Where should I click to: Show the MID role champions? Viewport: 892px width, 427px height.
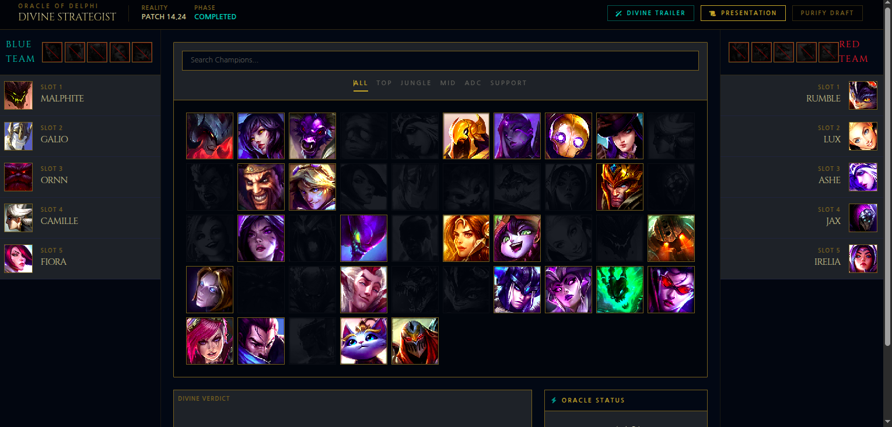point(448,83)
